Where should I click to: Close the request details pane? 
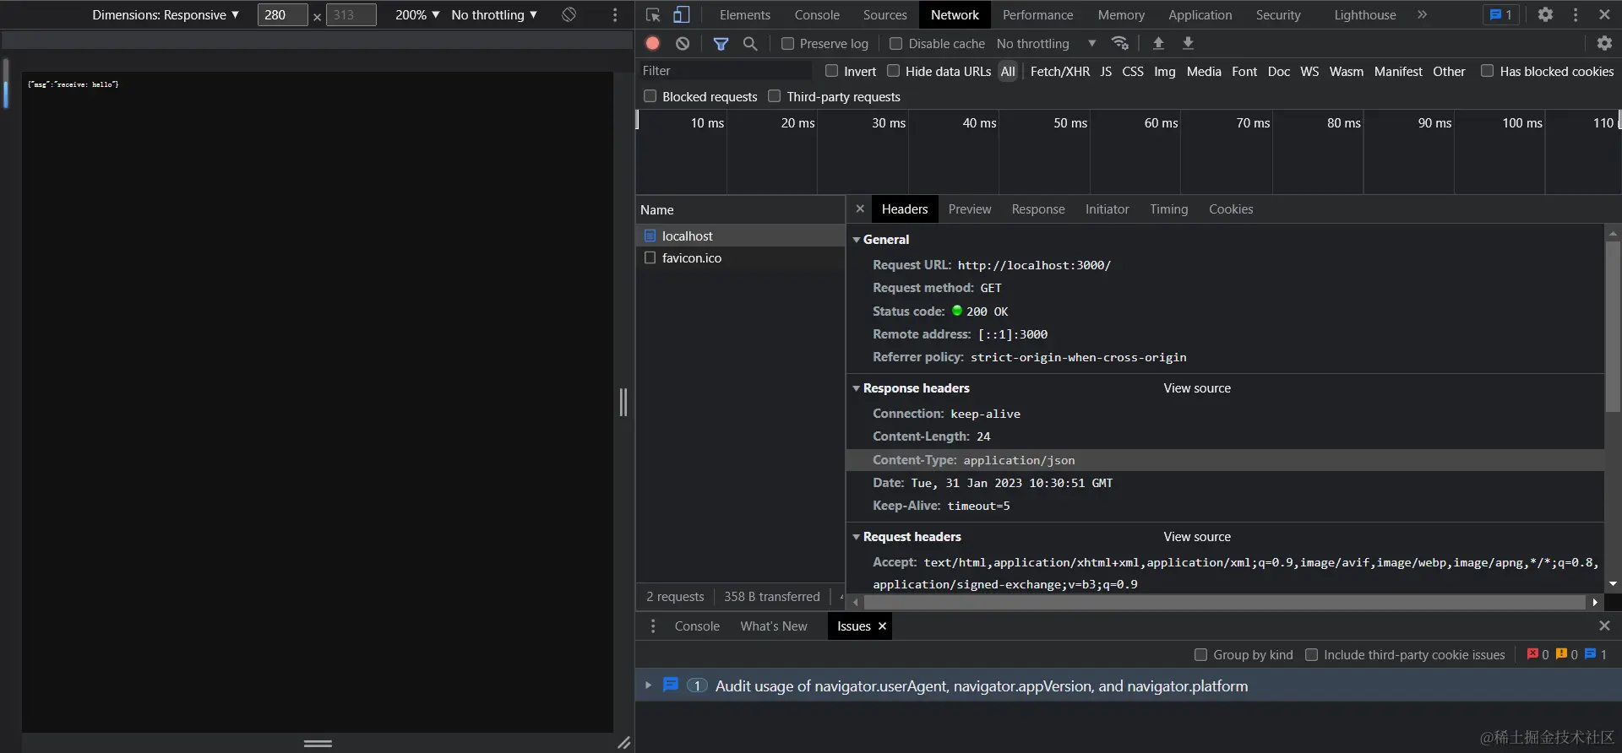(860, 209)
